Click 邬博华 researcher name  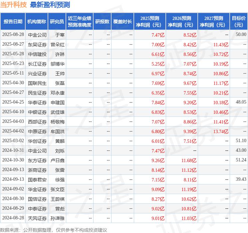point(57,64)
